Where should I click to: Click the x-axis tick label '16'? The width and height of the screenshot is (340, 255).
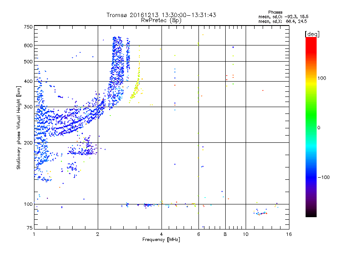point(289,234)
